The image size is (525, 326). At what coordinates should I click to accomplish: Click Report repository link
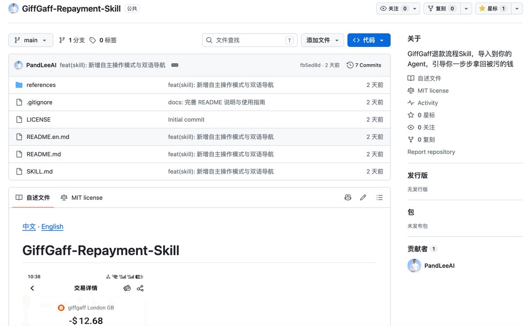431,152
